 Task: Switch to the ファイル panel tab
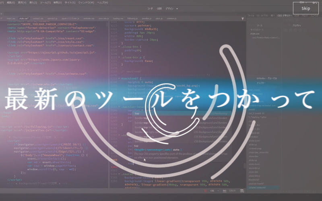[x=251, y=16]
